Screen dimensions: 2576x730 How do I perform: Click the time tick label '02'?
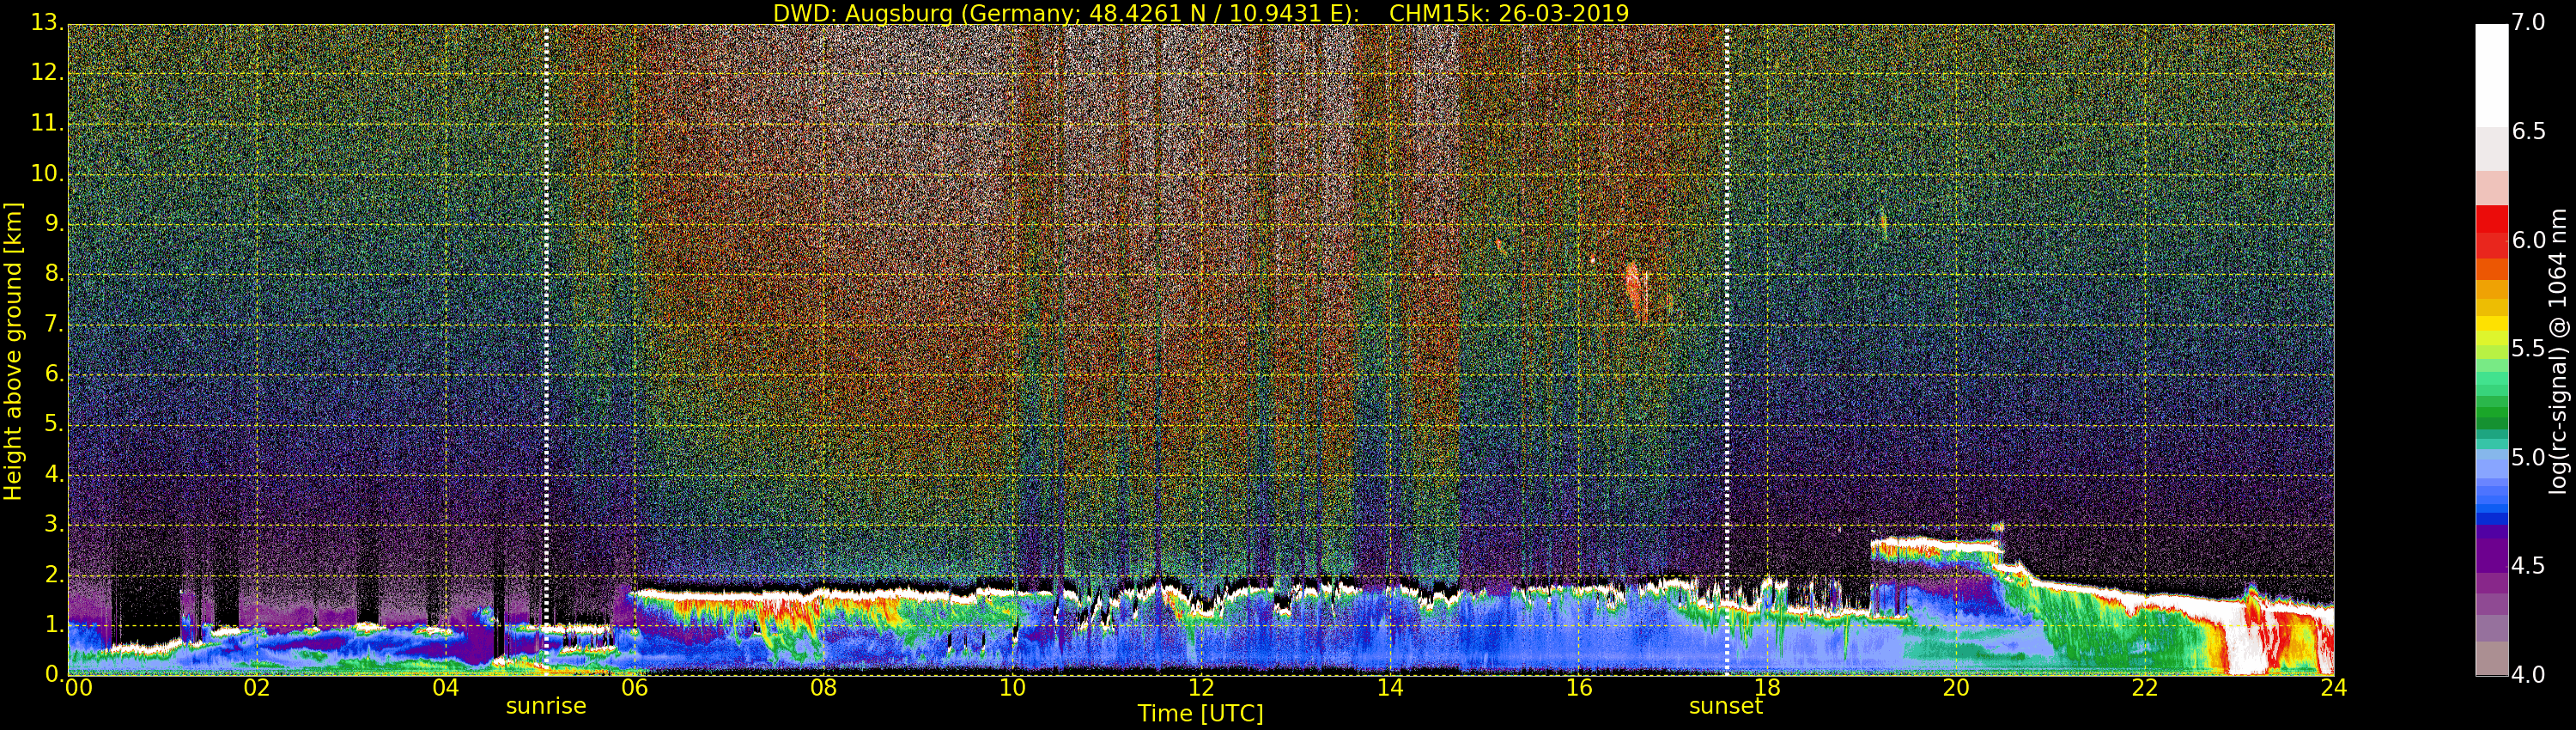tap(257, 688)
